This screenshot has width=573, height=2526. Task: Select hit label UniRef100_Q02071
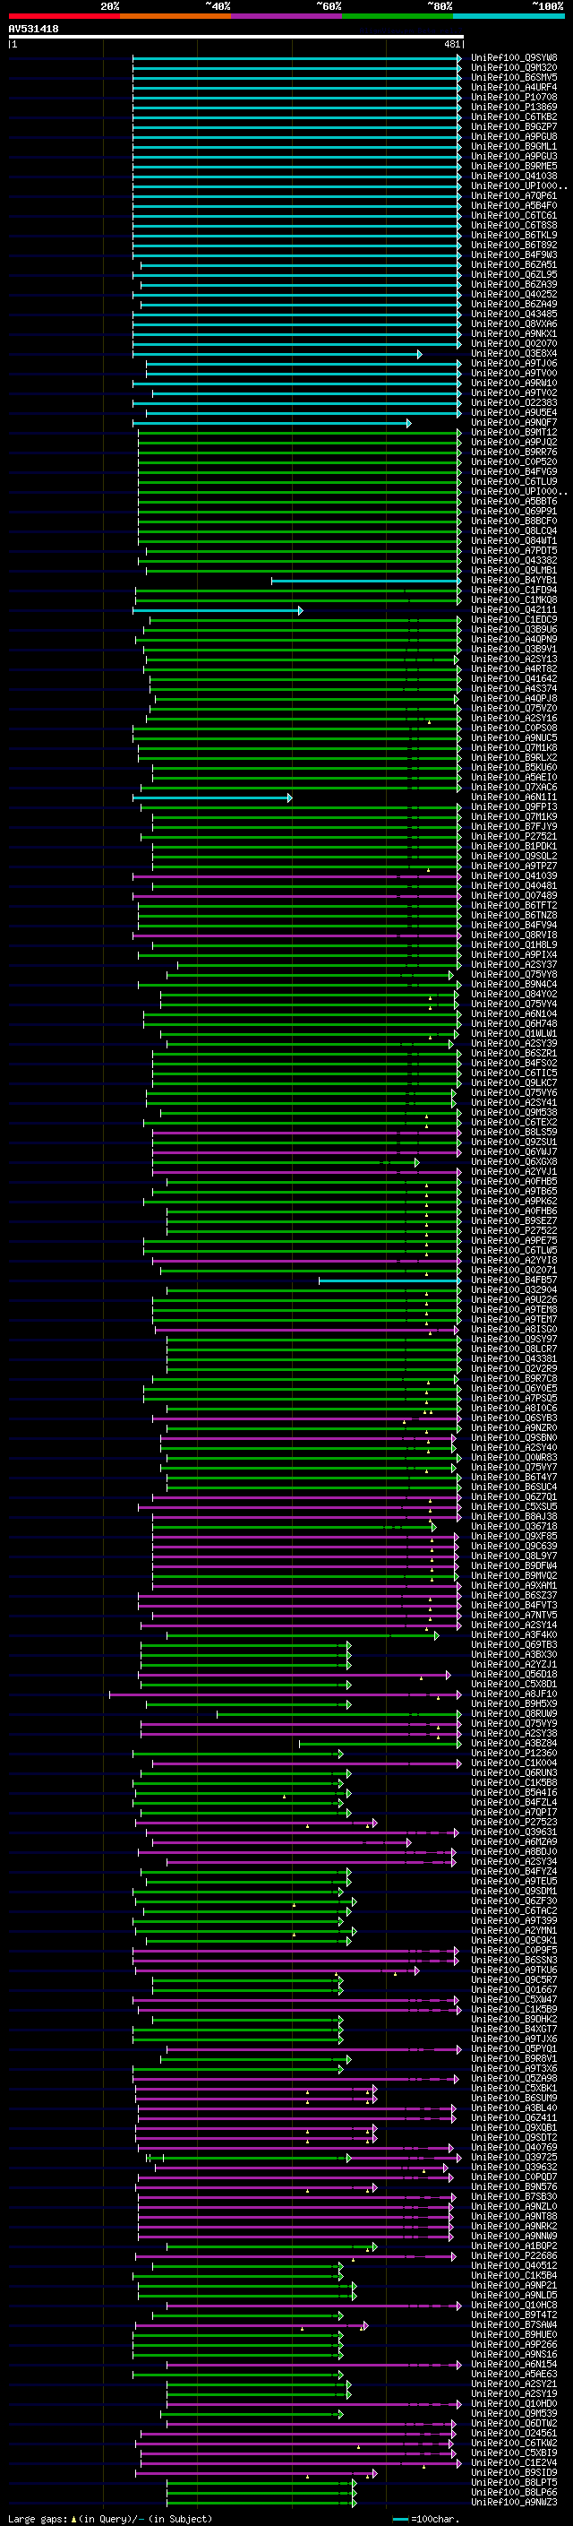[514, 1271]
